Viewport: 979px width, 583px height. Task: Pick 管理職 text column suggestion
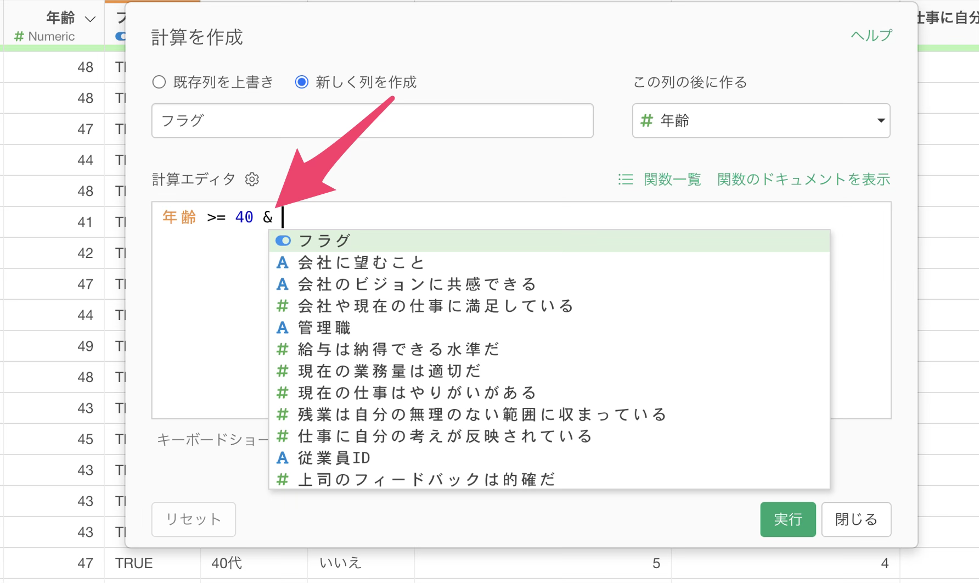324,328
